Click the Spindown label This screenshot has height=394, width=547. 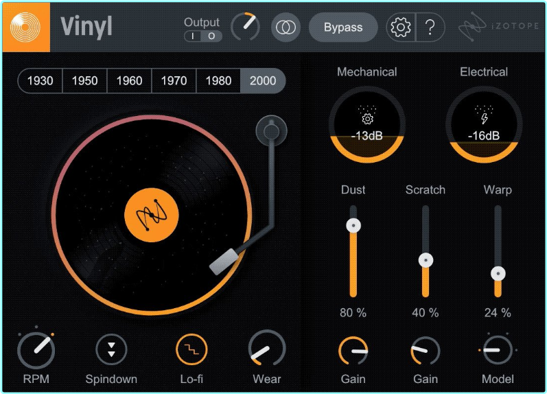(x=111, y=380)
